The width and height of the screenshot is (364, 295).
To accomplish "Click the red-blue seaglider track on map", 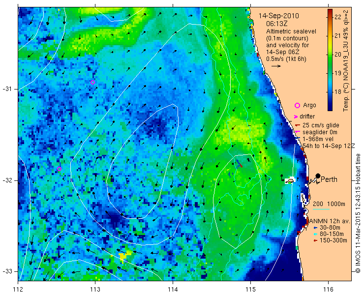I will click(x=239, y=164).
